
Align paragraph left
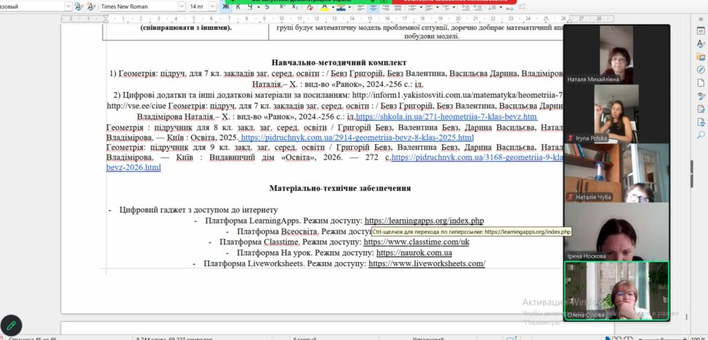tap(361, 7)
